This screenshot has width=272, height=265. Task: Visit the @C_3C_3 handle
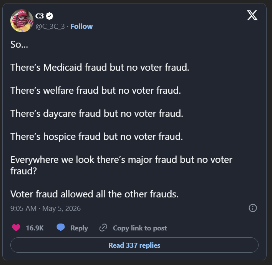(50, 26)
